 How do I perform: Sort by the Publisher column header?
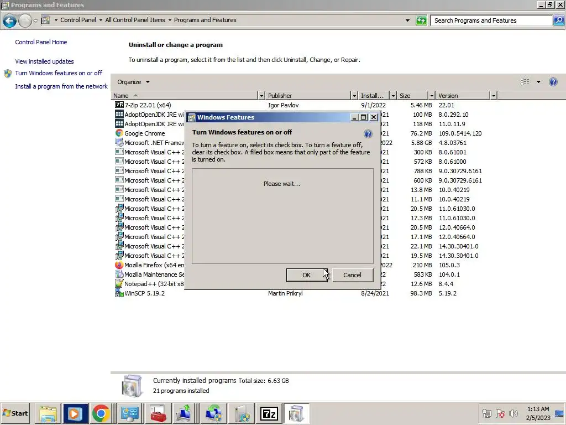pyautogui.click(x=308, y=95)
